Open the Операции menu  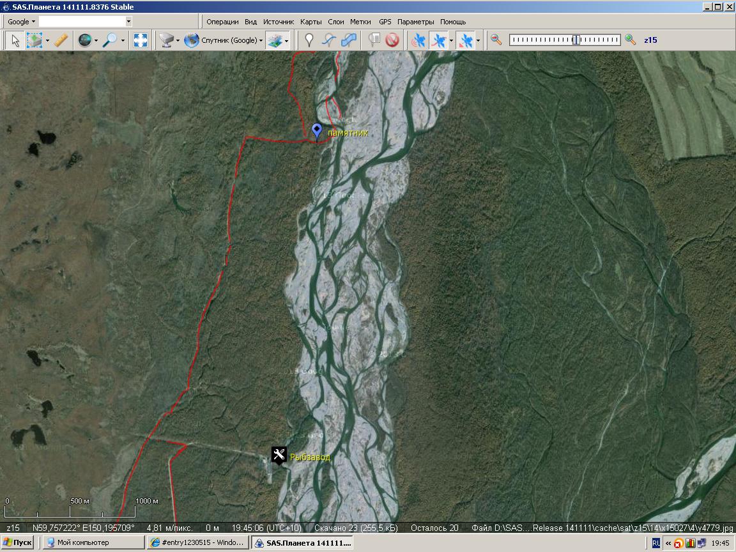[x=222, y=22]
